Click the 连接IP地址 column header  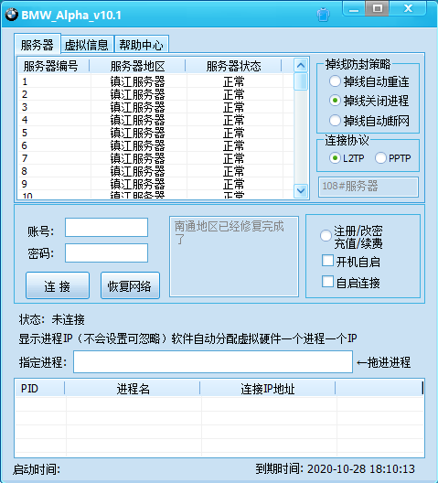[x=268, y=388]
